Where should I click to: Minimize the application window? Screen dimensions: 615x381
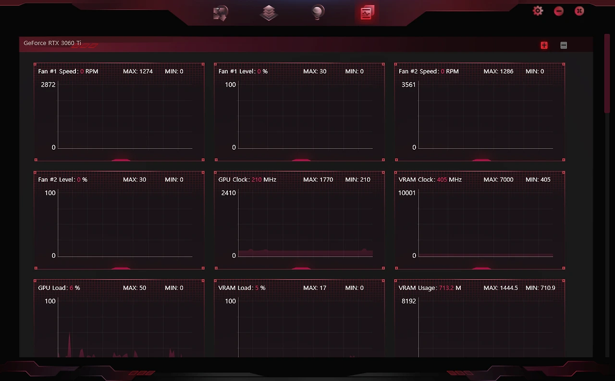(558, 11)
